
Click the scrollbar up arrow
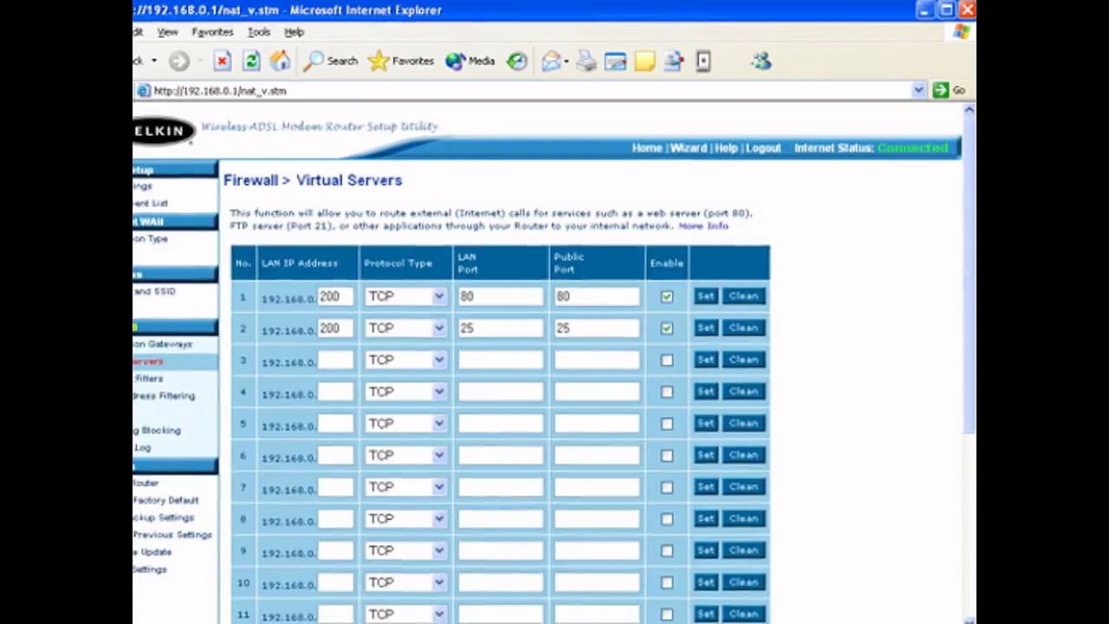click(x=969, y=110)
